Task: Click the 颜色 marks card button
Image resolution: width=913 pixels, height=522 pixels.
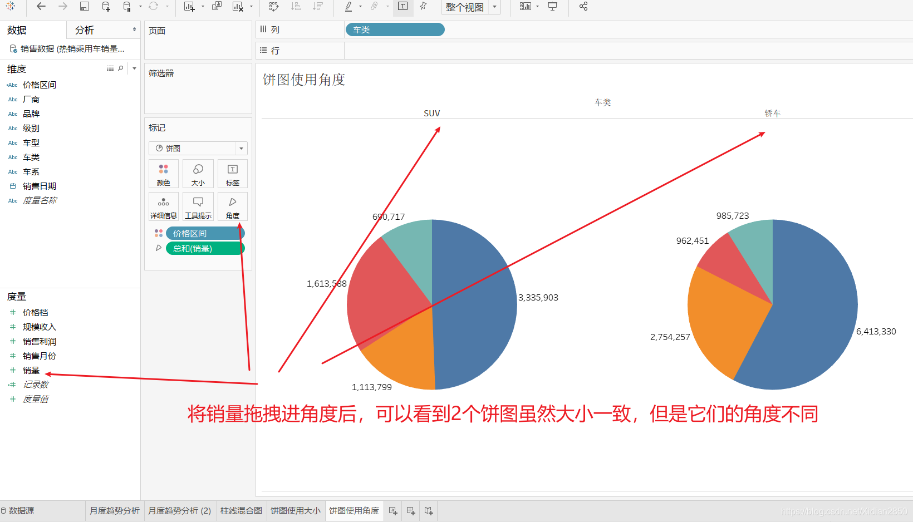Action: click(x=164, y=174)
